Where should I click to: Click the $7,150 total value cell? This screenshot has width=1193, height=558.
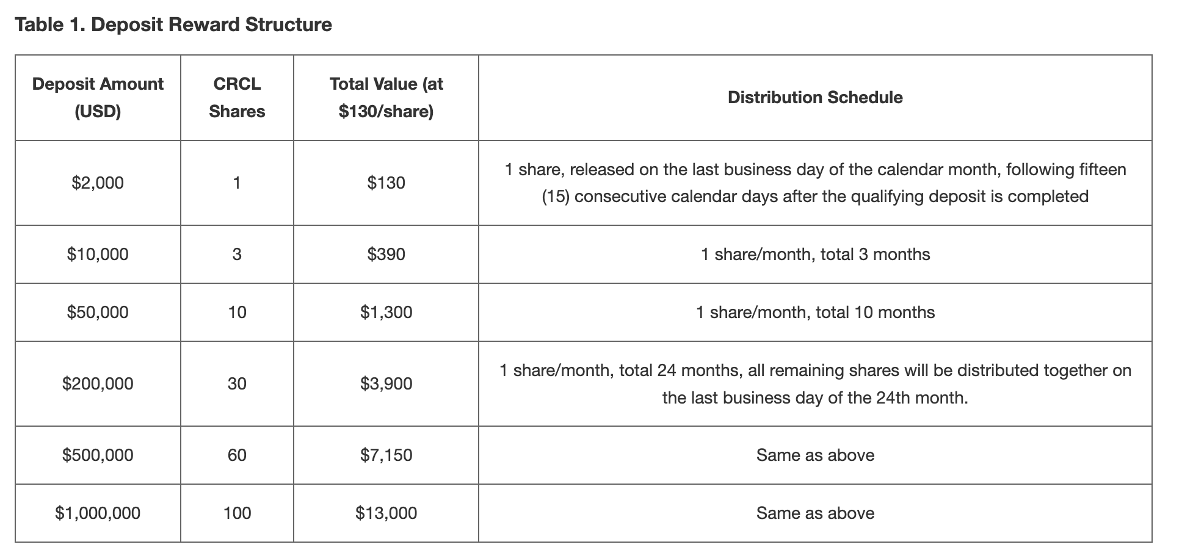[386, 455]
